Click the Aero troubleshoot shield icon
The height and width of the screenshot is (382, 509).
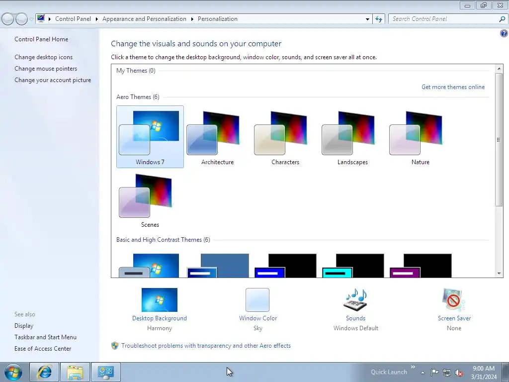(115, 346)
